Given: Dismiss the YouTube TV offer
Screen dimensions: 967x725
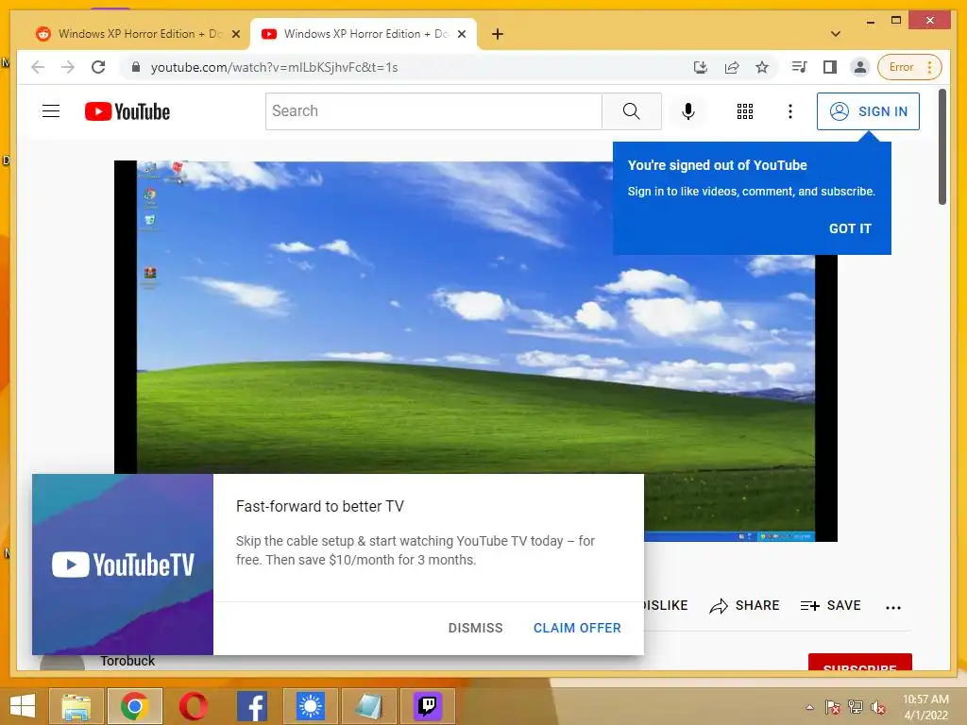Looking at the screenshot, I should 476,628.
